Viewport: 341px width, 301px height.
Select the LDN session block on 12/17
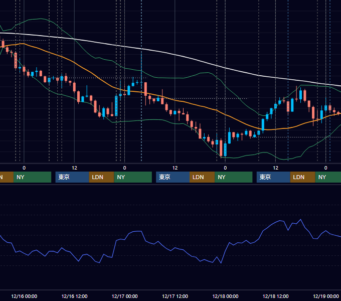202,177
